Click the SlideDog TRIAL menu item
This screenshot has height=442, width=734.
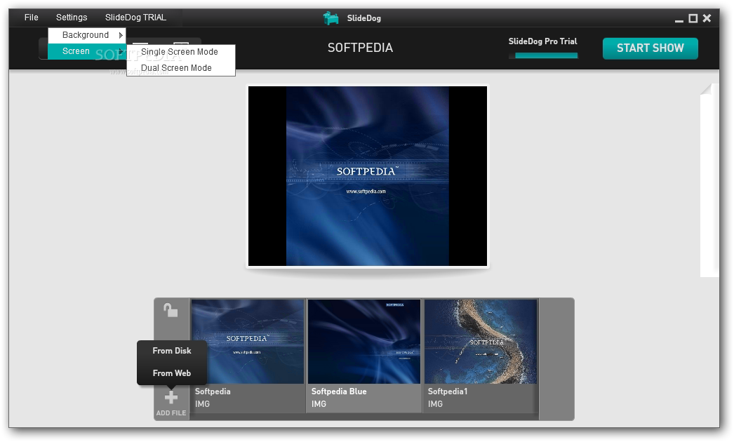[x=135, y=18]
